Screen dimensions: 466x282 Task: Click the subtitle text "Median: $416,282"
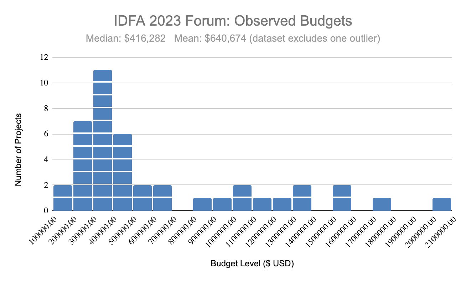[x=126, y=38]
